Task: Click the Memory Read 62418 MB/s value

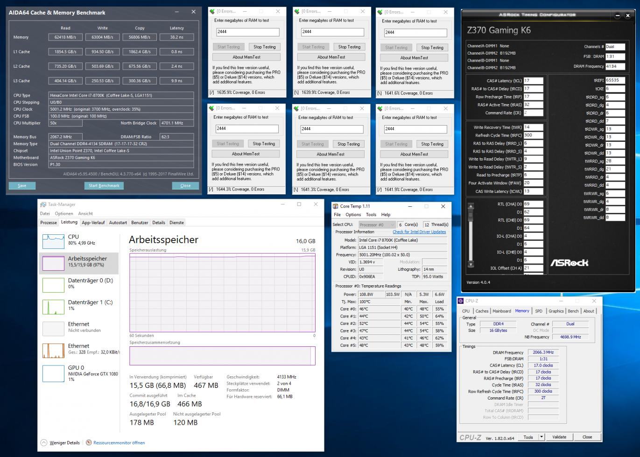Action: [x=65, y=37]
